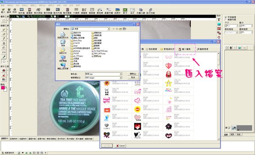Click the zoom-in magnifier on canvas bar

click(28, 16)
